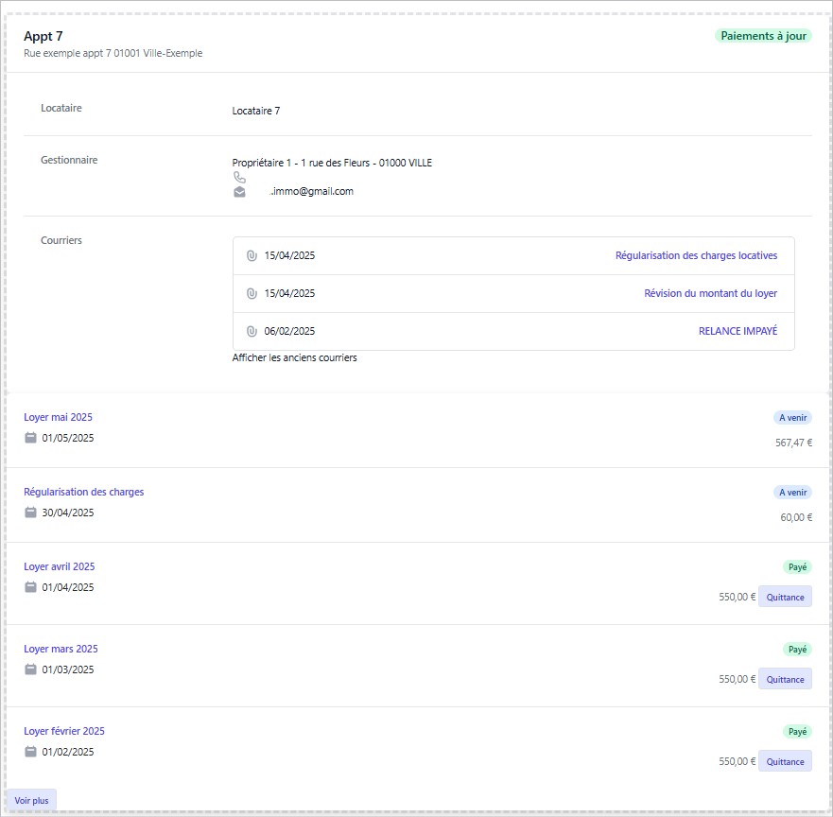Screen dimensions: 833x817
Task: Click the phone icon under Gestionnaire
Action: (x=239, y=178)
